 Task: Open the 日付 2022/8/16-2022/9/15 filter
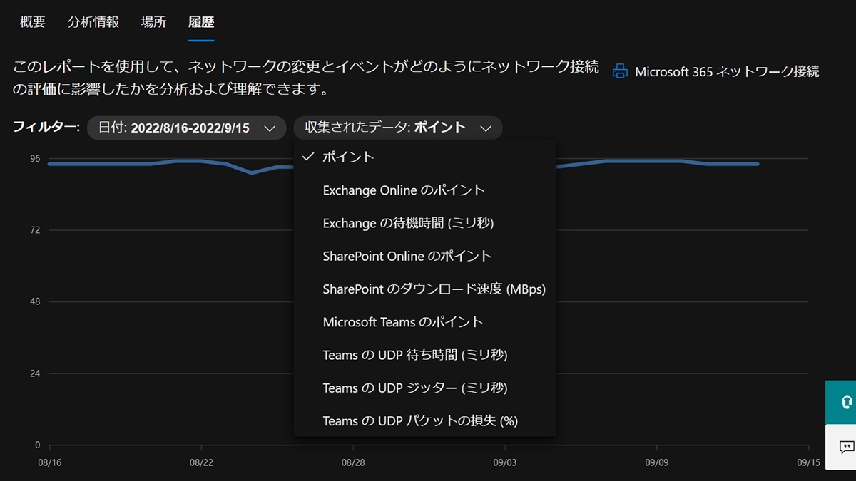point(186,128)
